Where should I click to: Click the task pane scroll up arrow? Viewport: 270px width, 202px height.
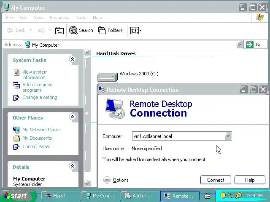pos(87,53)
